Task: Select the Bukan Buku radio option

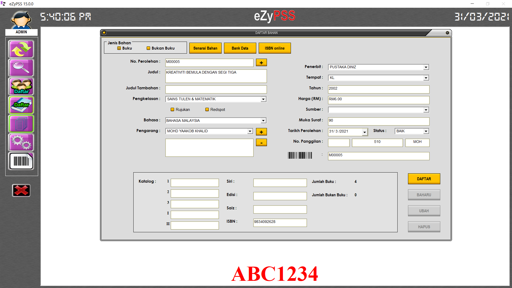Action: tap(148, 48)
